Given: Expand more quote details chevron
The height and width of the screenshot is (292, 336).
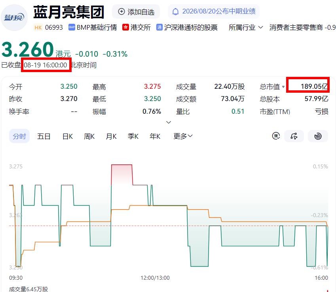Looking at the screenshot, I should click(169, 122).
